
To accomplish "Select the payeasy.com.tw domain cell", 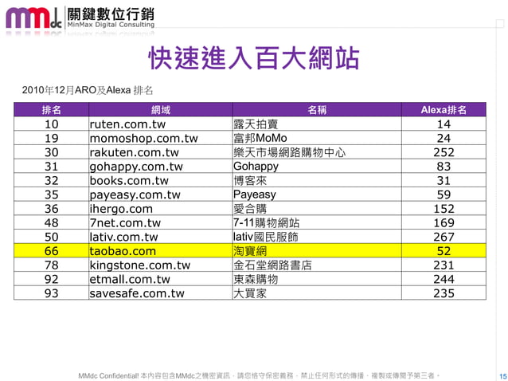I will coord(161,194).
